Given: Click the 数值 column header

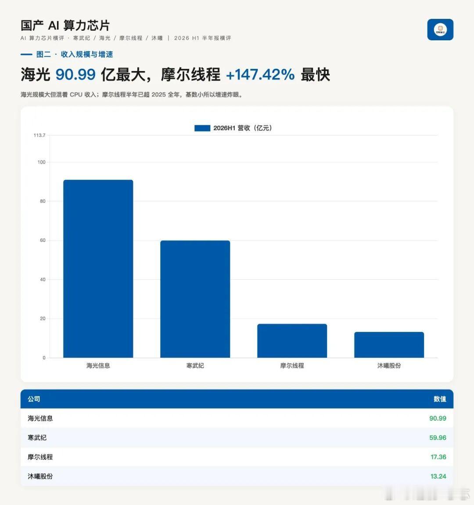Looking at the screenshot, I should [x=440, y=399].
